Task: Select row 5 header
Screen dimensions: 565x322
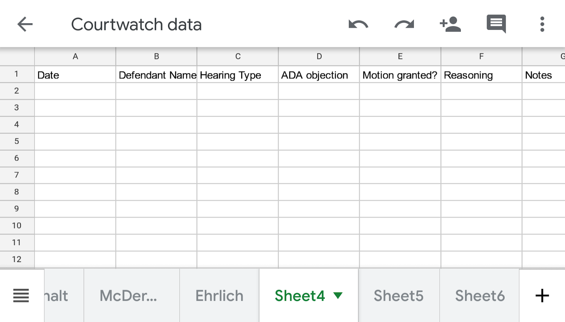Action: [17, 141]
